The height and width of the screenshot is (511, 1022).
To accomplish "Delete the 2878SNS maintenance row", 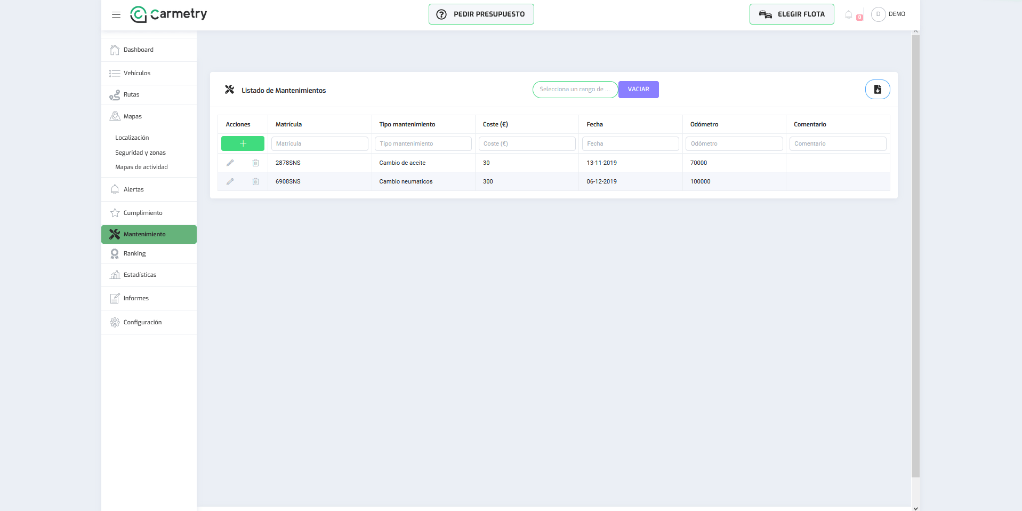I will click(x=255, y=163).
